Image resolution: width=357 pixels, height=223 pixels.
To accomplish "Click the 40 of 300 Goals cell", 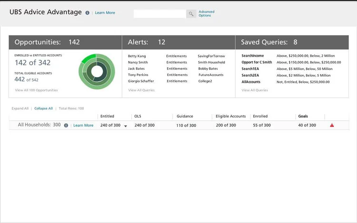I will 307,125.
